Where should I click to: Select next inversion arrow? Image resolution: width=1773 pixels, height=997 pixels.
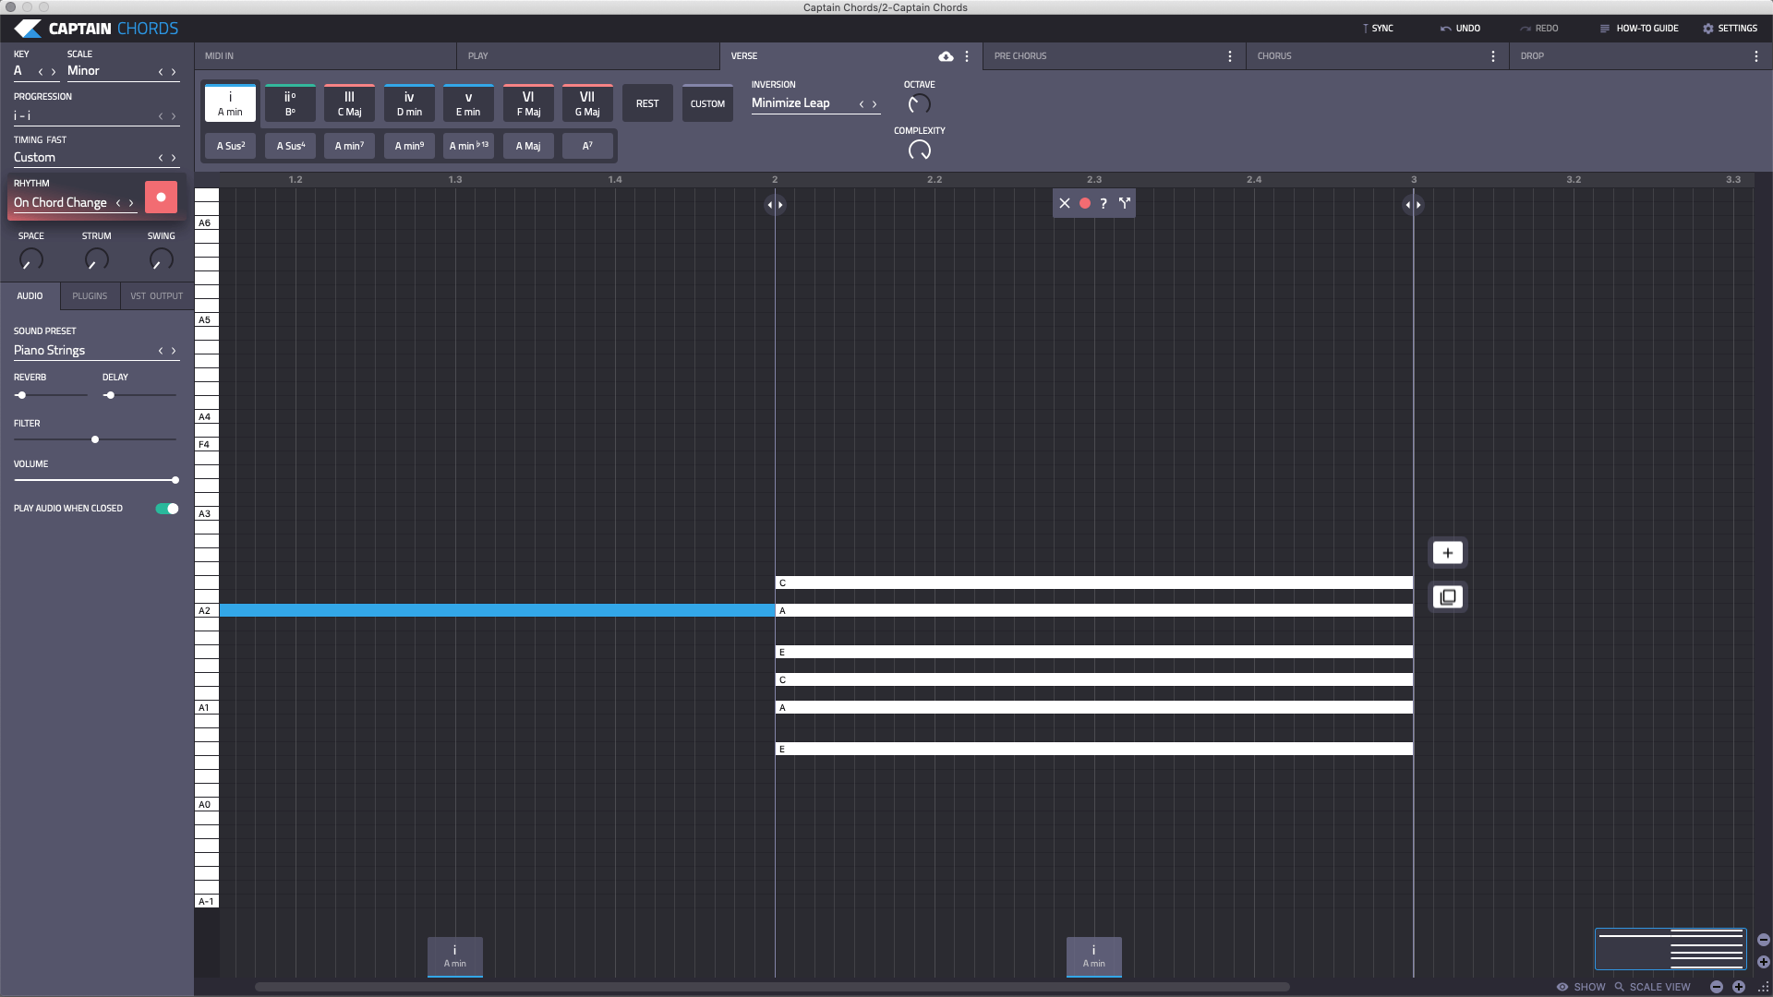(x=874, y=104)
